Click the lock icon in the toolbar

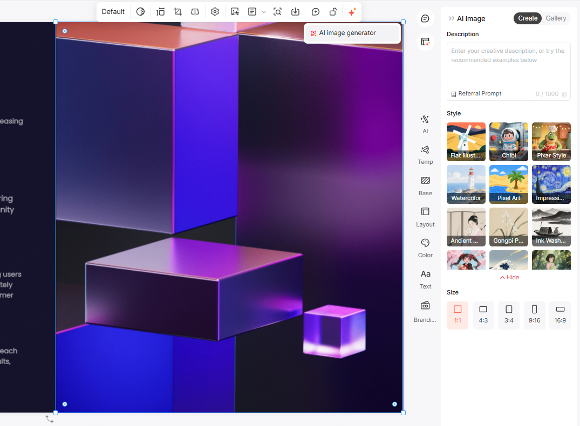pos(333,11)
